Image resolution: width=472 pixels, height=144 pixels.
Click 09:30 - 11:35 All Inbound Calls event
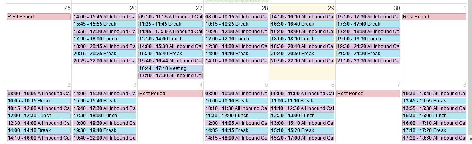(170, 17)
